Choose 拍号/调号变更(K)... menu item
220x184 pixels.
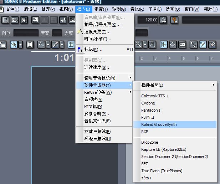104,25
